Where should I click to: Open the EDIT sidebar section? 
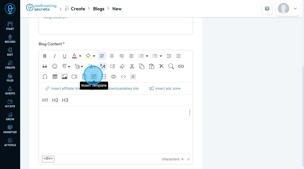(10, 52)
